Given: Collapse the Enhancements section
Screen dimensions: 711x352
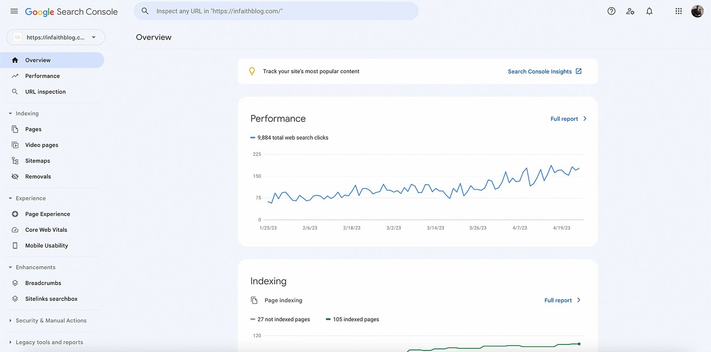Looking at the screenshot, I should [11, 267].
